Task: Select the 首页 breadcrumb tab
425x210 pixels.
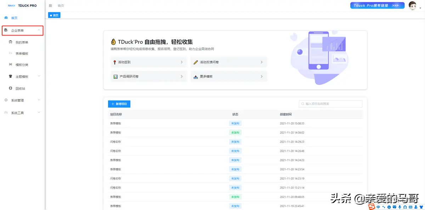Action: tap(54, 15)
